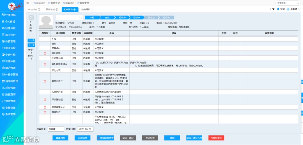The image size is (303, 145).
Task: Open the 中医体检 module
Action: tap(8, 55)
